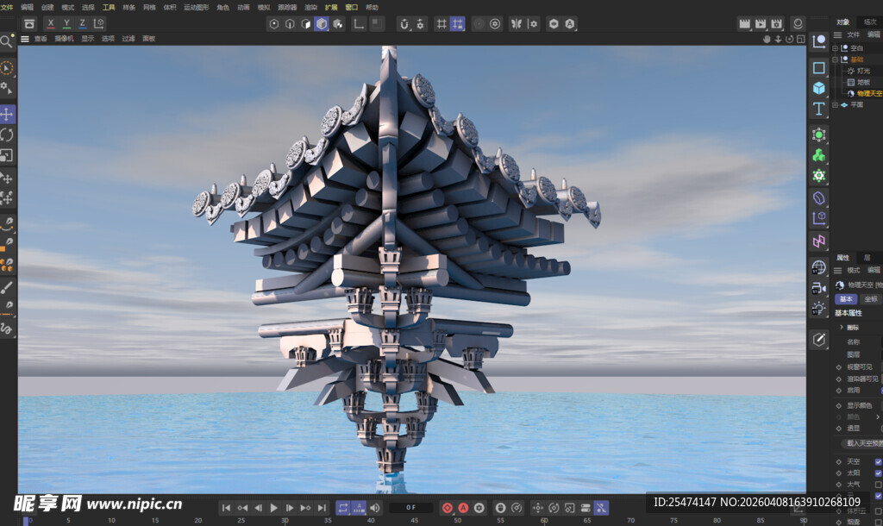Click the light object icon
Viewport: 883px width, 526px height.
click(818, 309)
